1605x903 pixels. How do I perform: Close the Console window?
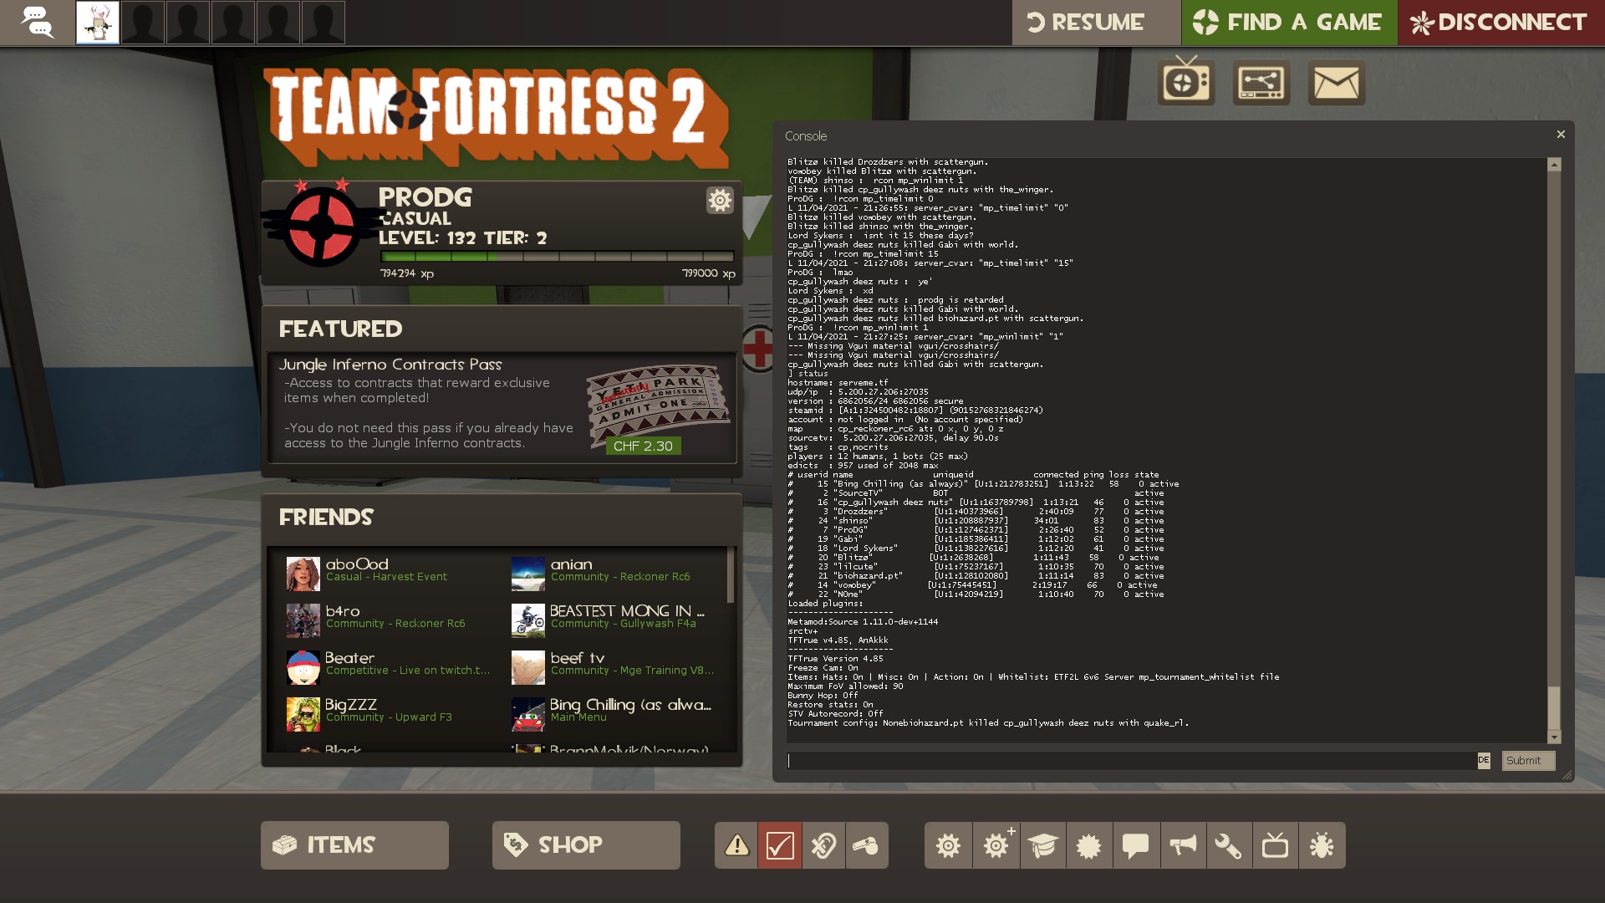tap(1561, 135)
